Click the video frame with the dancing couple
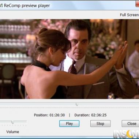This screenshot has height=139, width=139. pos(69,59)
